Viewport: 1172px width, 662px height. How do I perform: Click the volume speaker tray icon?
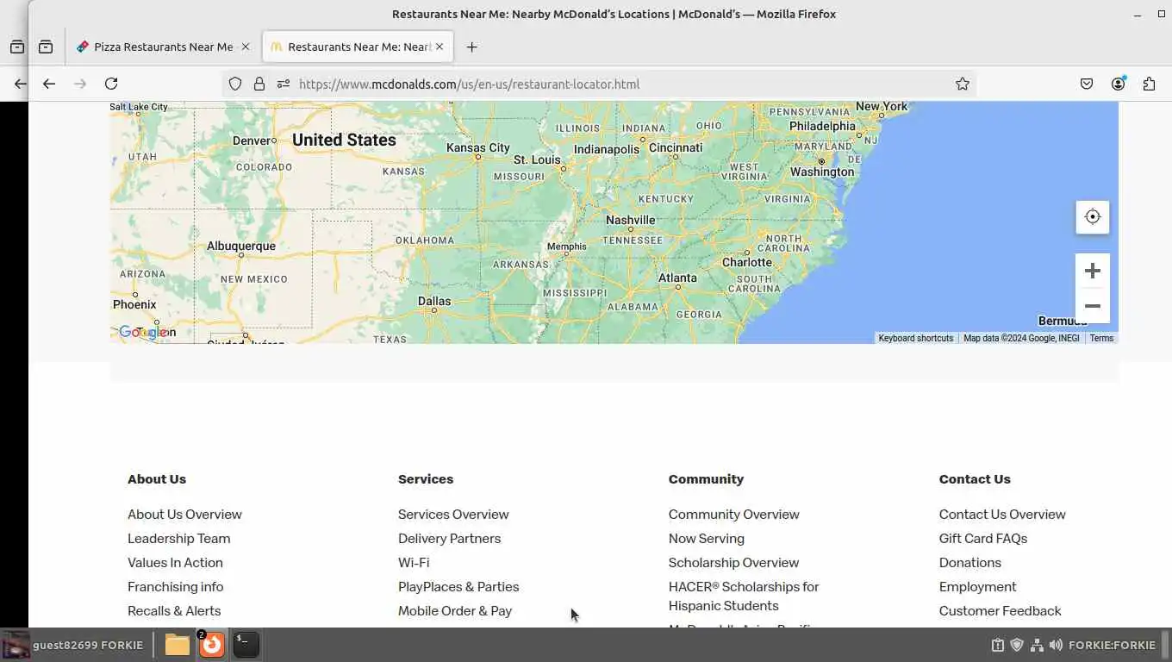(1056, 645)
